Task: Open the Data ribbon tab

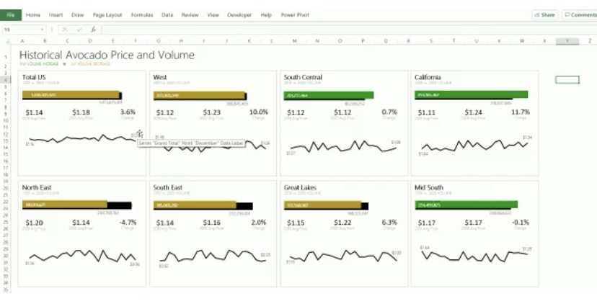Action: (167, 15)
